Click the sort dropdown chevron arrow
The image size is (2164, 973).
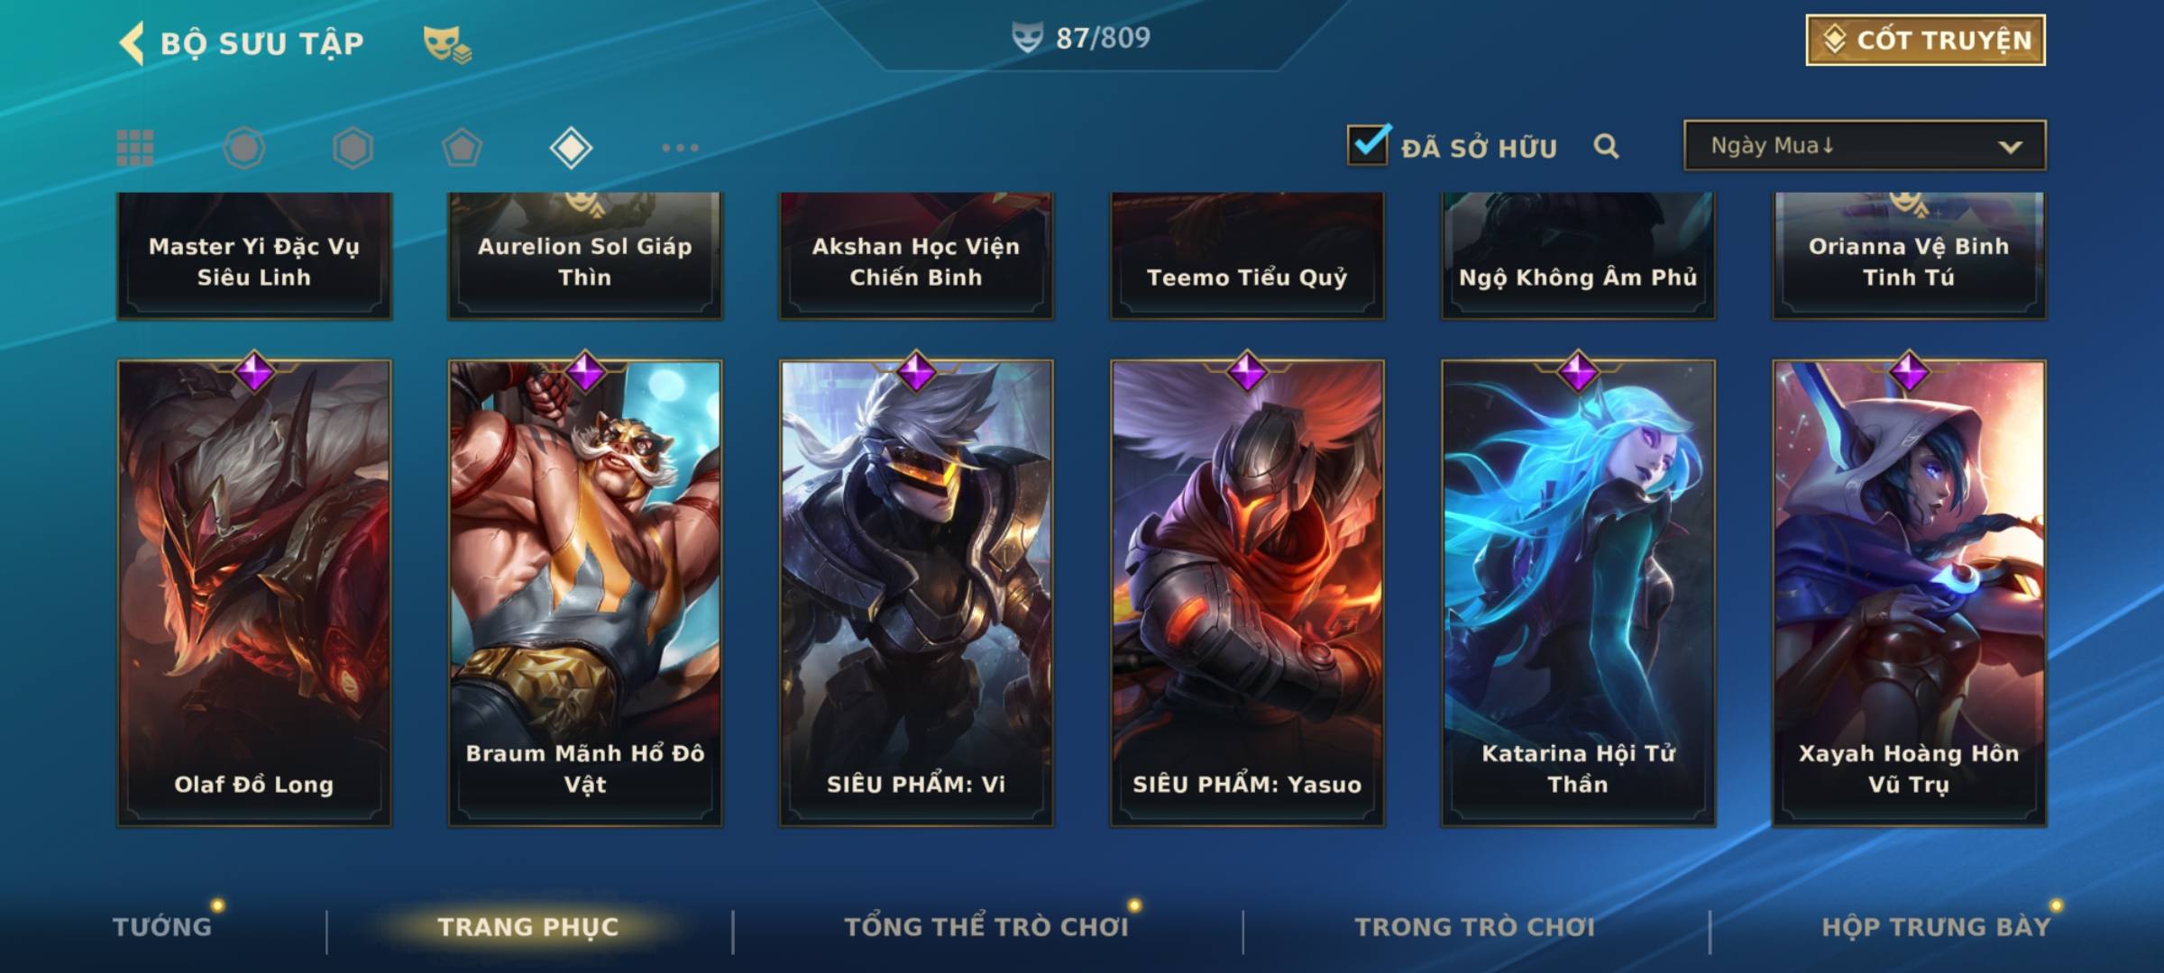coord(2010,147)
